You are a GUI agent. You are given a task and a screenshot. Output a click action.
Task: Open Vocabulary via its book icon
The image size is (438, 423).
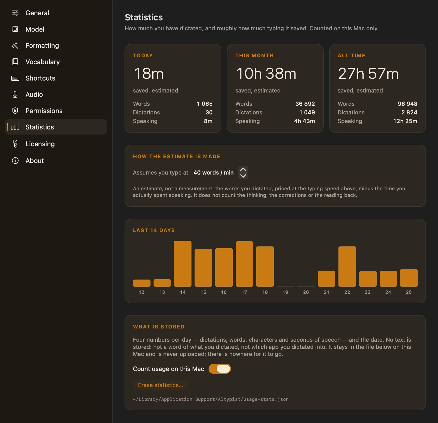(x=15, y=62)
